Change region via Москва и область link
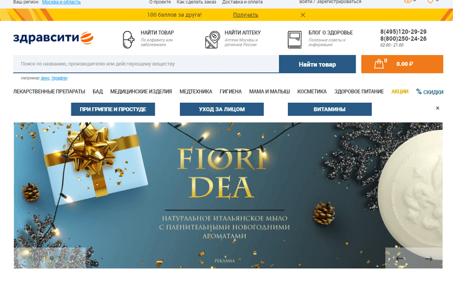Image resolution: width=453 pixels, height=294 pixels. [61, 2]
